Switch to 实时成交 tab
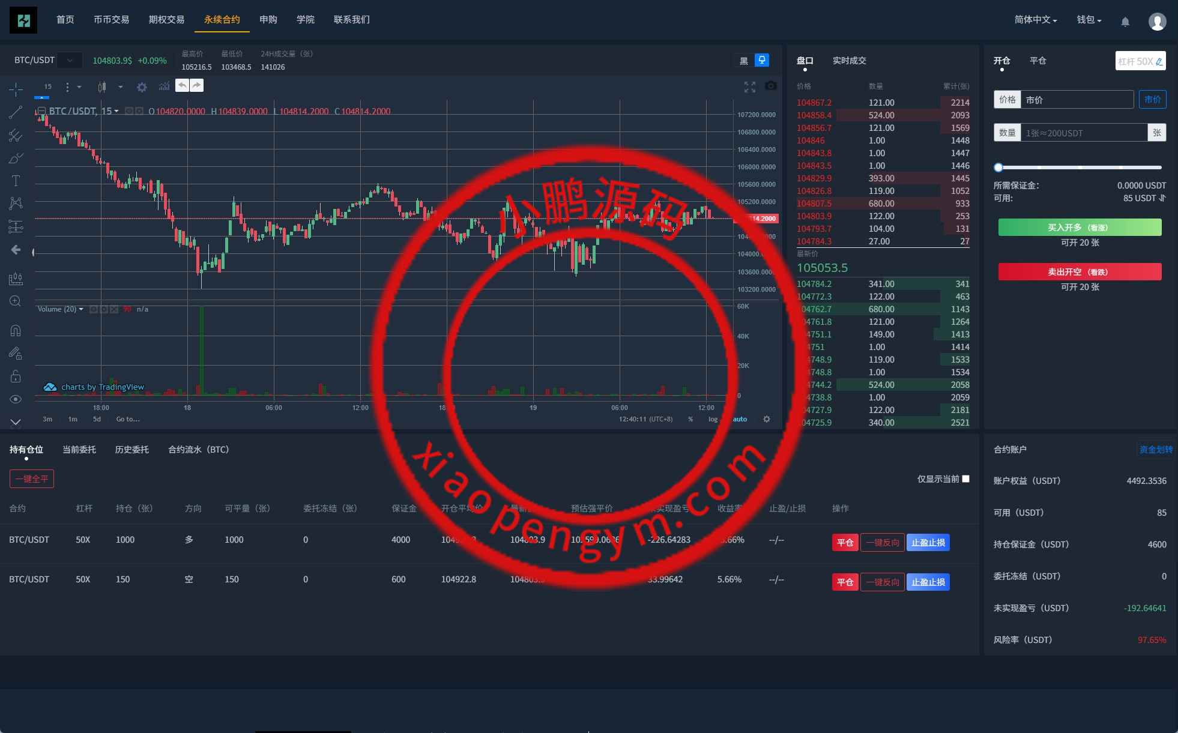 [849, 61]
